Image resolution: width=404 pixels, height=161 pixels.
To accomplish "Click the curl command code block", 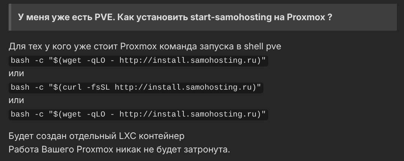I will [x=135, y=87].
